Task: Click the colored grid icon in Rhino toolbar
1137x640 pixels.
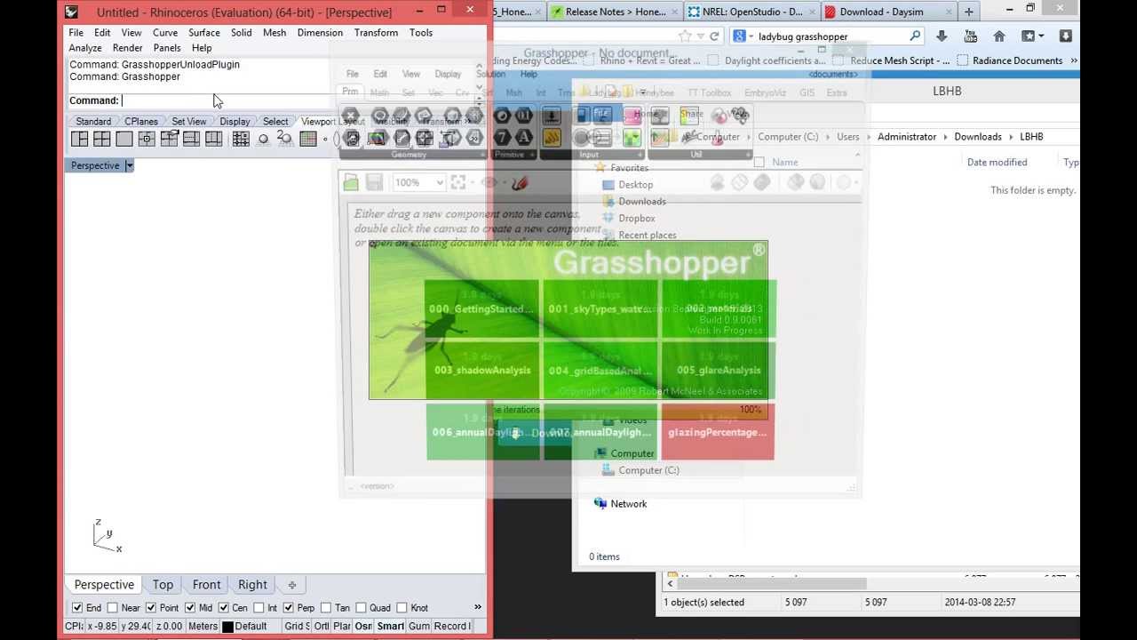Action: coord(308,139)
